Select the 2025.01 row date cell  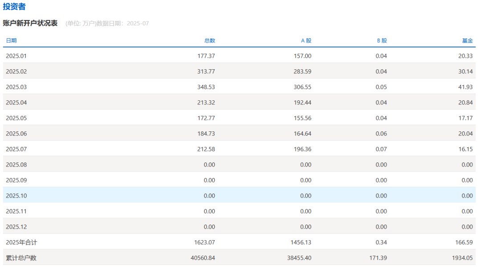[16, 56]
